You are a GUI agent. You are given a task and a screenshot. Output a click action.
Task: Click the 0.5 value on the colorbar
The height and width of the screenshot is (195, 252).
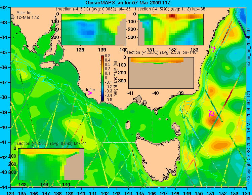point(108,56)
